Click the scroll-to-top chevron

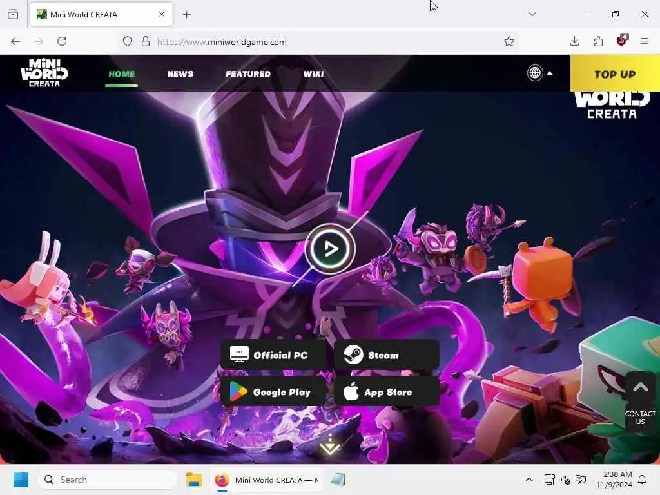[640, 387]
